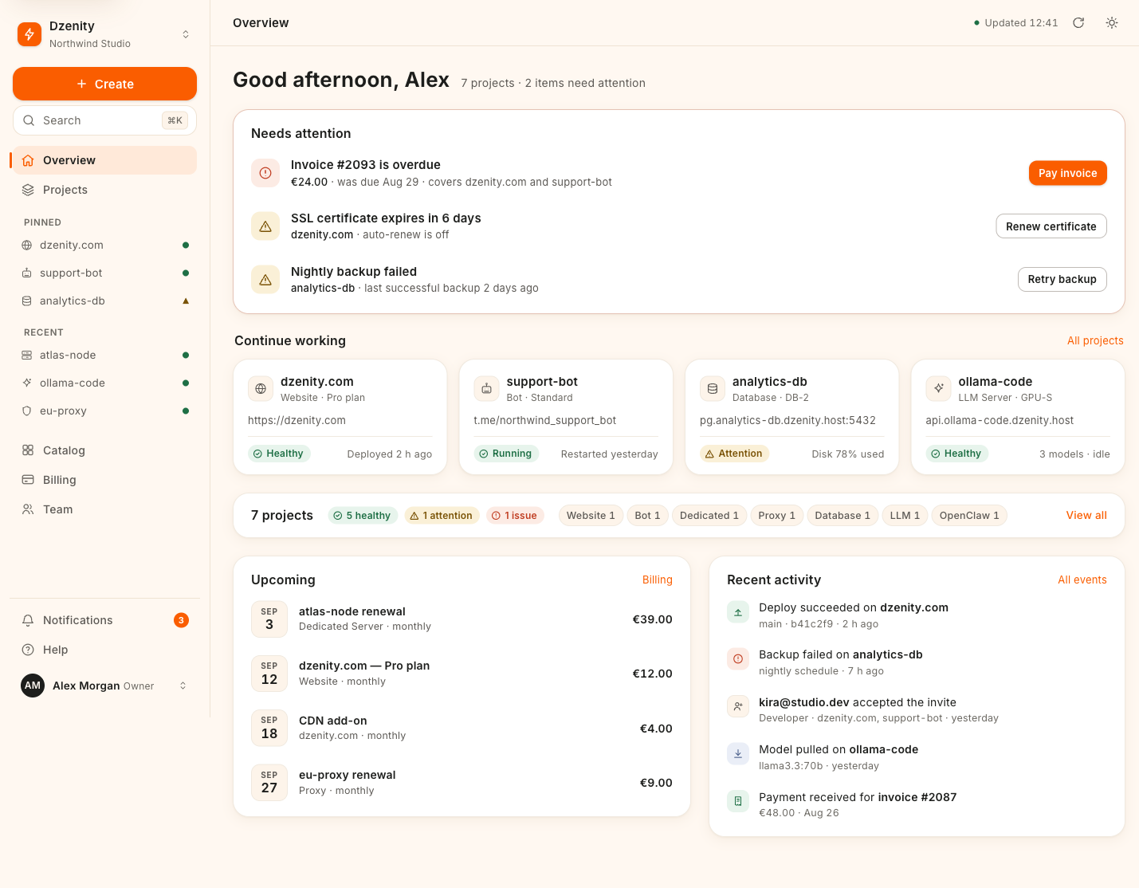This screenshot has height=888, width=1139.
Task: Open the All events link
Action: click(x=1082, y=580)
